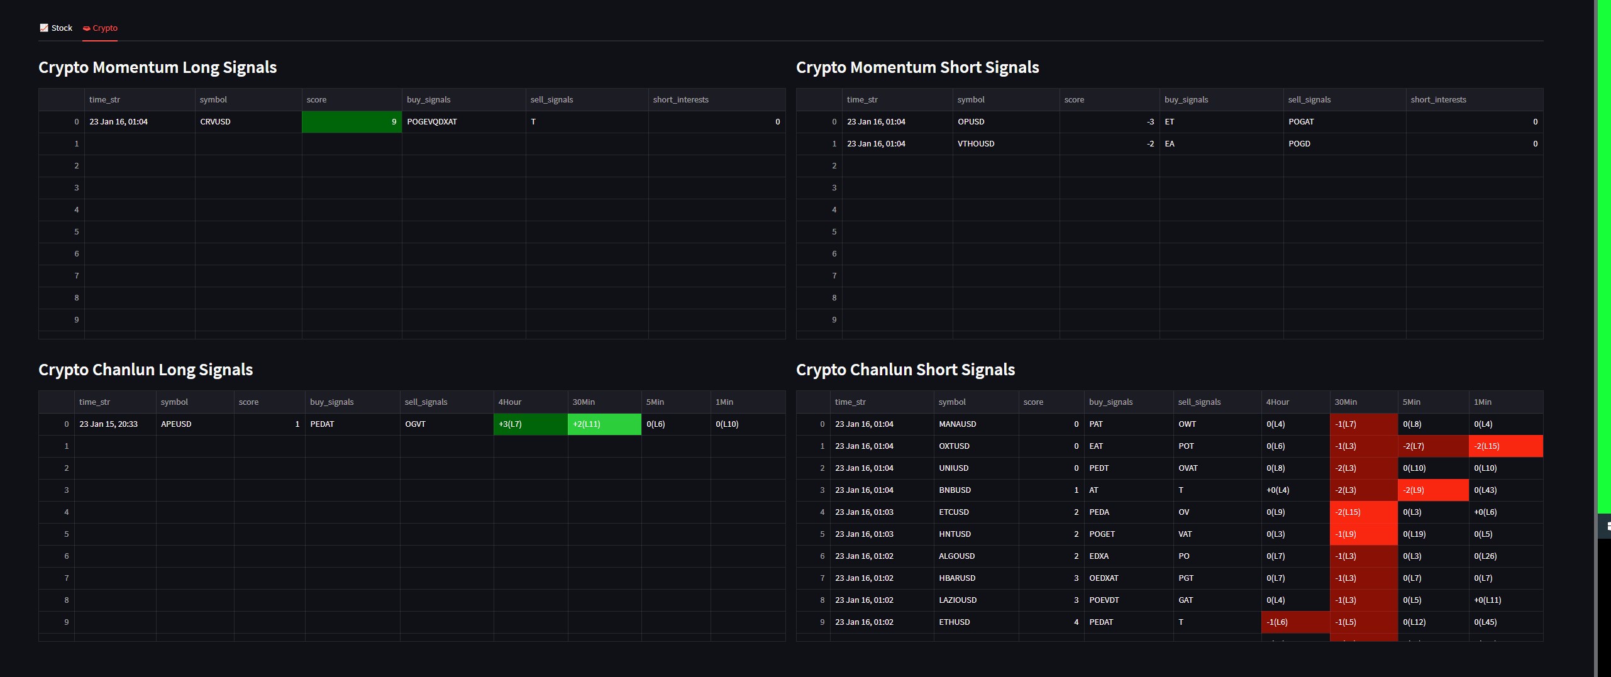Switch to the Stock tab
1611x677 pixels.
[56, 28]
